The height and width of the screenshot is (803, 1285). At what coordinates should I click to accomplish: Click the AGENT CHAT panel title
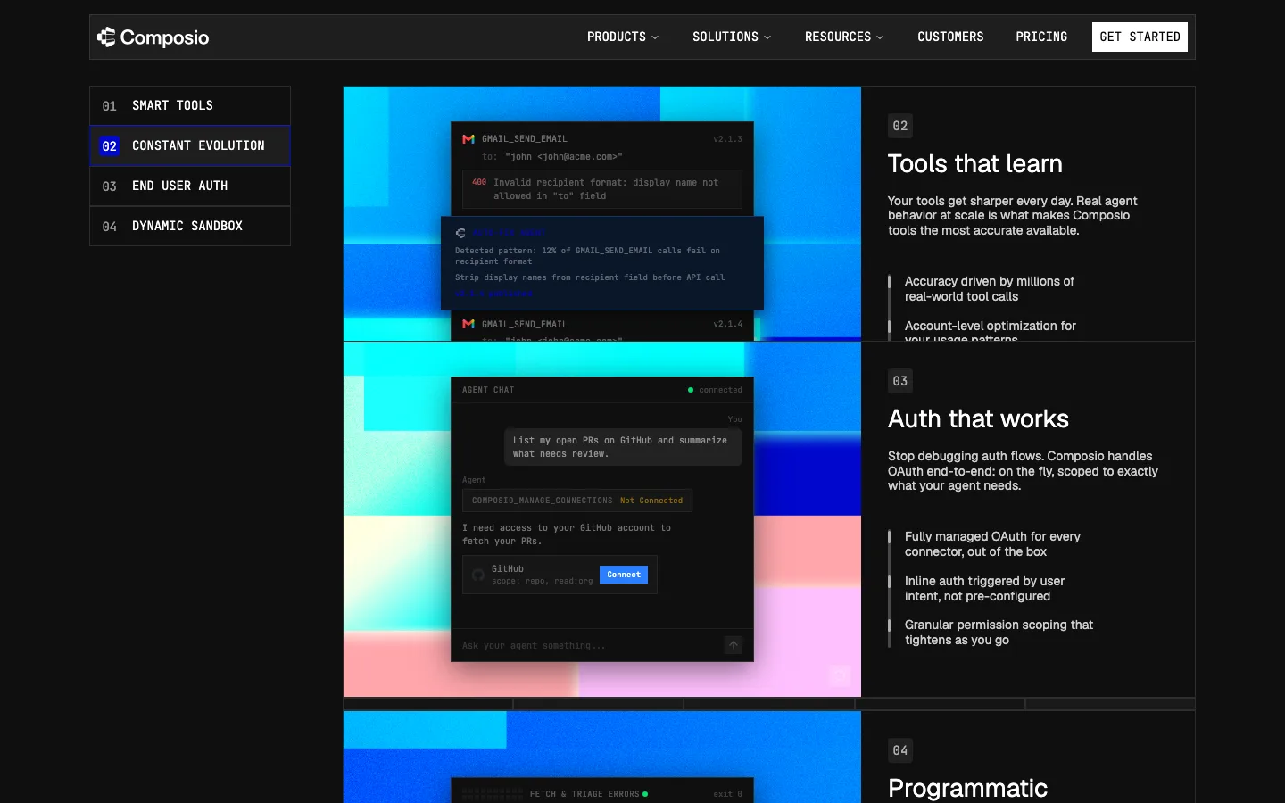[488, 390]
